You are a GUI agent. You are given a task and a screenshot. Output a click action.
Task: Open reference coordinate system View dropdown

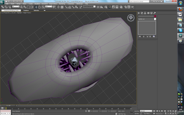pos(49,7)
